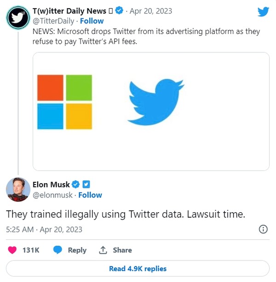Image resolution: width=276 pixels, height=282 pixels.
Task: Click the Twitter bird logo in top corner
Action: [263, 11]
